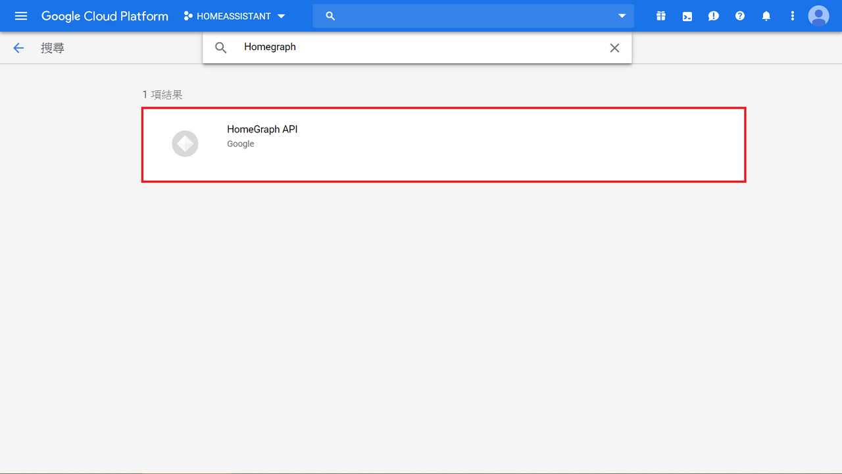Focus the top blue search bar
Viewport: 842px width, 474px height.
point(474,16)
